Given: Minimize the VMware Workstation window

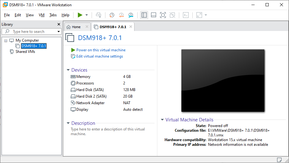Looking at the screenshot, I should 253,5.
